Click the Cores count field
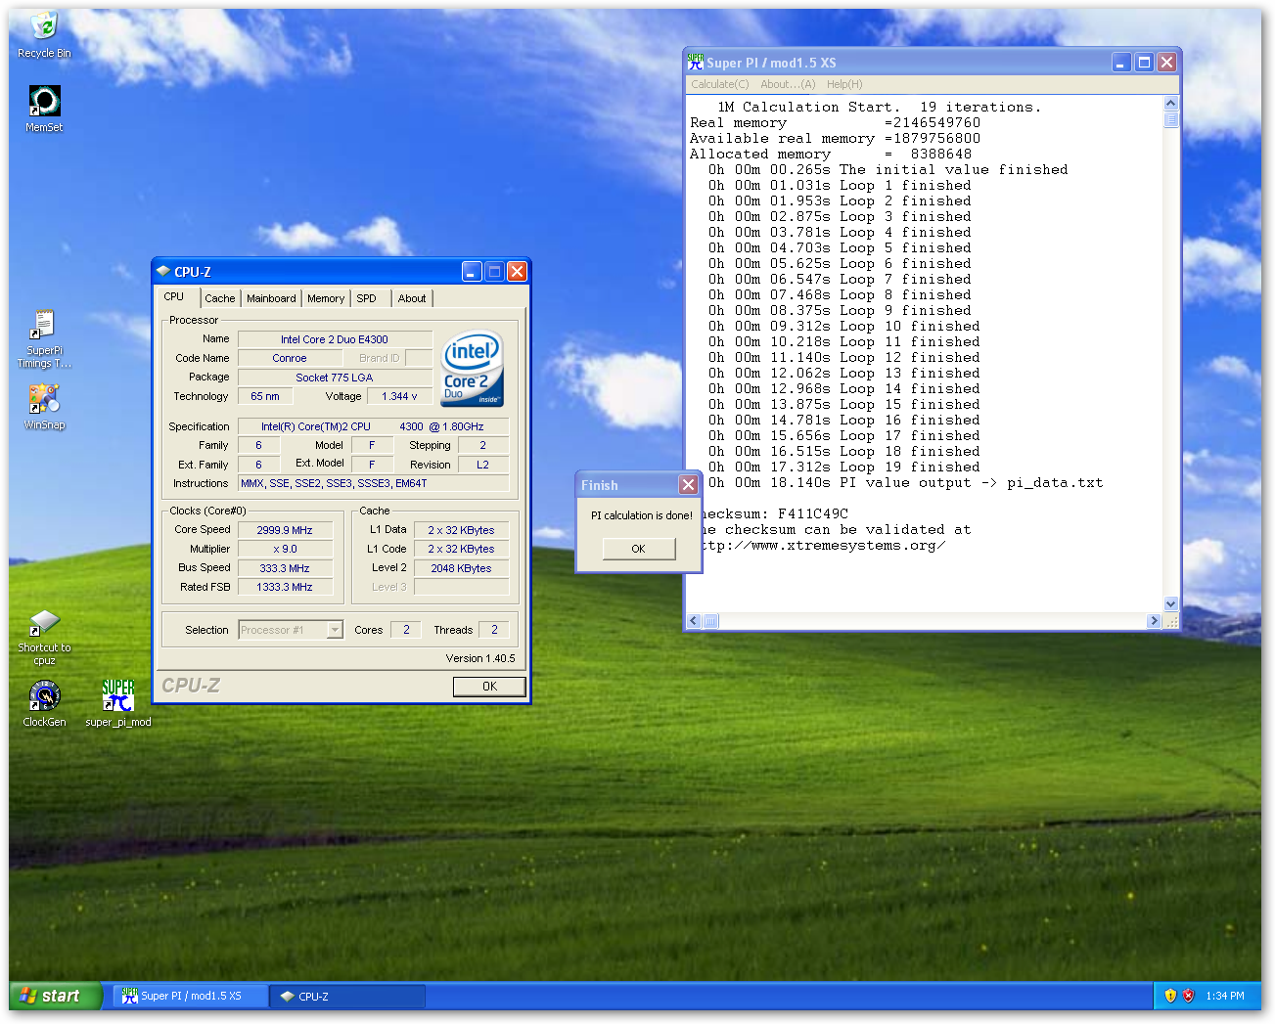The height and width of the screenshot is (1024, 1275). (x=406, y=630)
